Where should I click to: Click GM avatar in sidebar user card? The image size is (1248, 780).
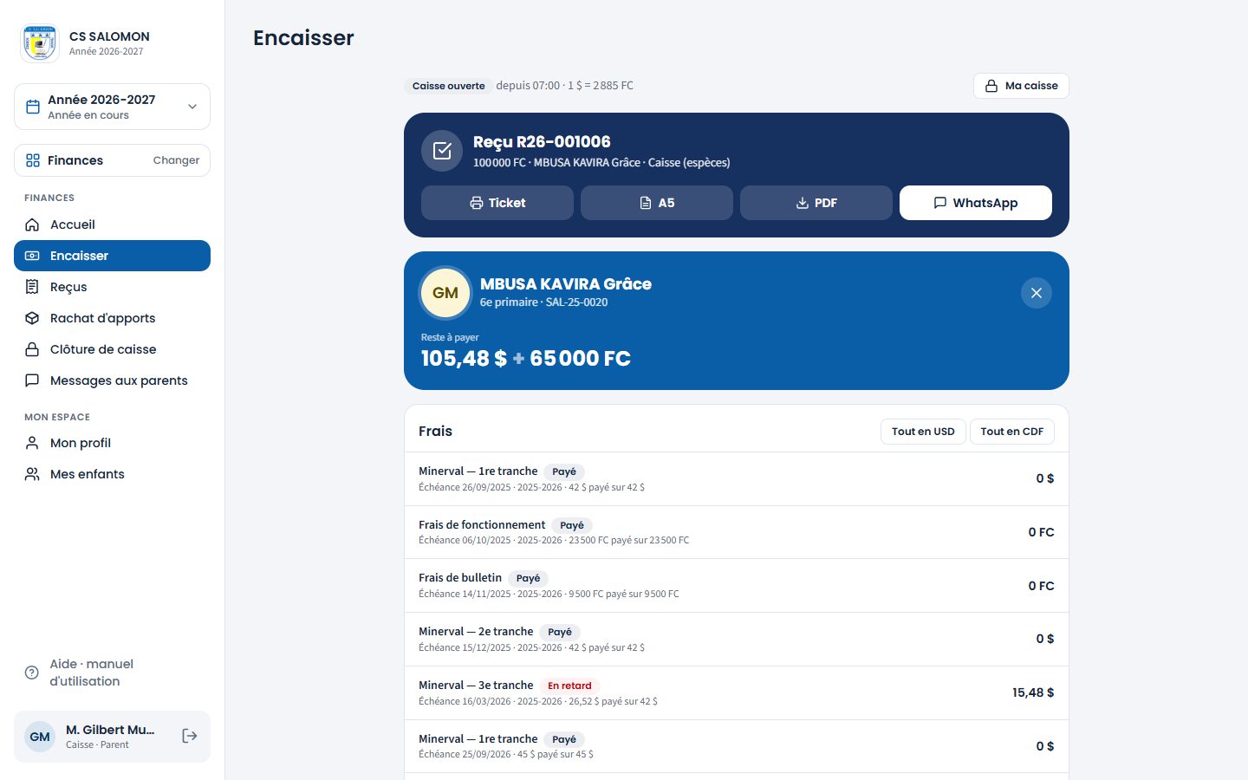(40, 737)
